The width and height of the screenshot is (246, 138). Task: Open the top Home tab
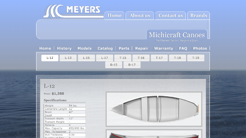coord(114,15)
